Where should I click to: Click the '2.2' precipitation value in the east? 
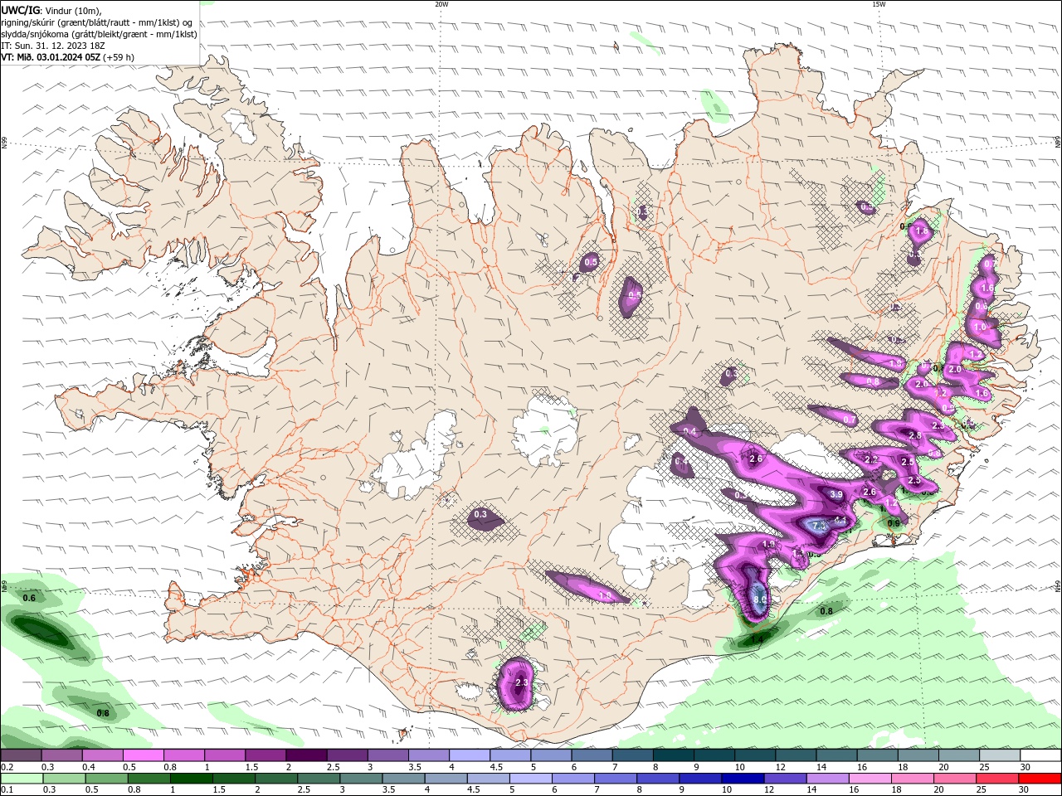[x=871, y=459]
